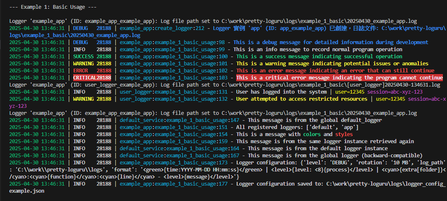Click 'example_app:example_1_basic_usage:173' source reference

click(174, 163)
